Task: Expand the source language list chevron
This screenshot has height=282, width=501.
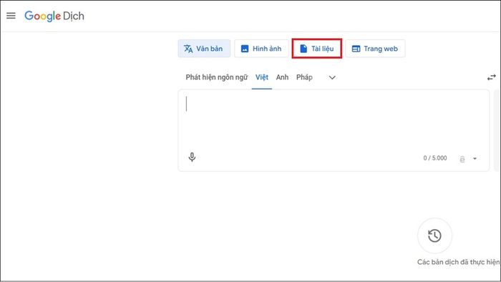Action: (332, 77)
